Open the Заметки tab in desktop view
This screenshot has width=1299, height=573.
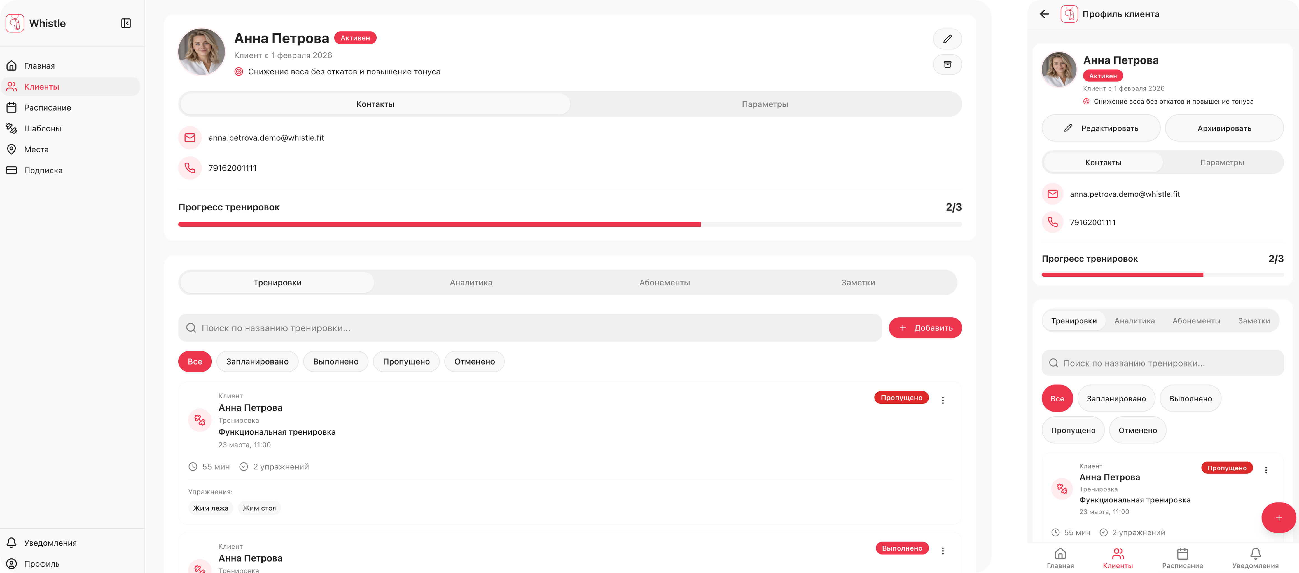point(858,283)
